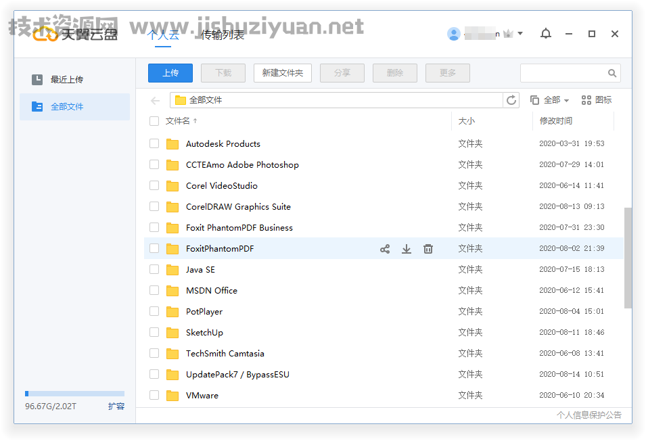Image resolution: width=646 pixels, height=441 pixels.
Task: Open 最近上传 in the sidebar
Action: [x=75, y=79]
